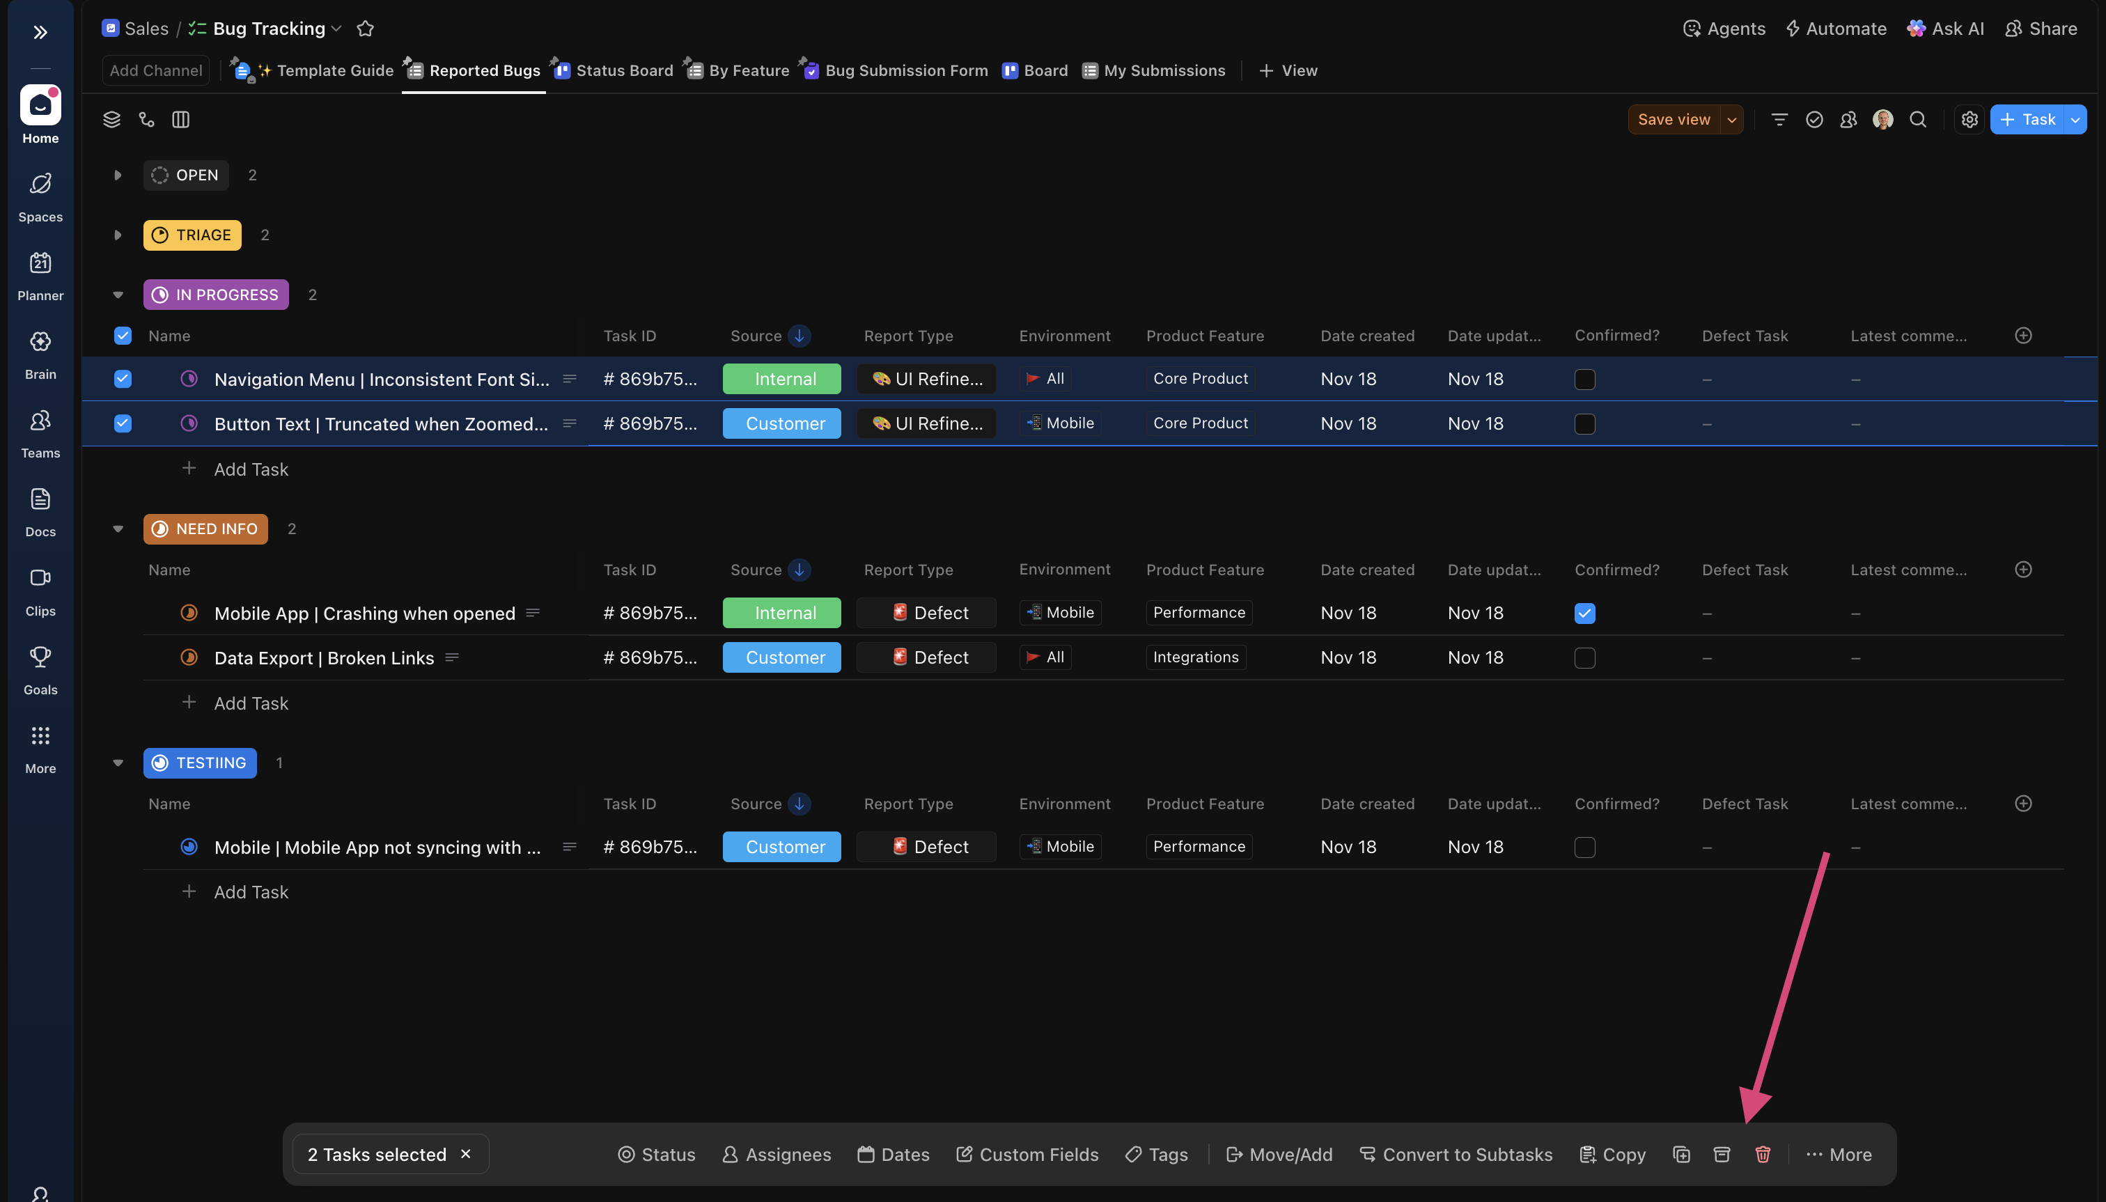Open view settings gear icon
The width and height of the screenshot is (2106, 1202).
click(1969, 120)
